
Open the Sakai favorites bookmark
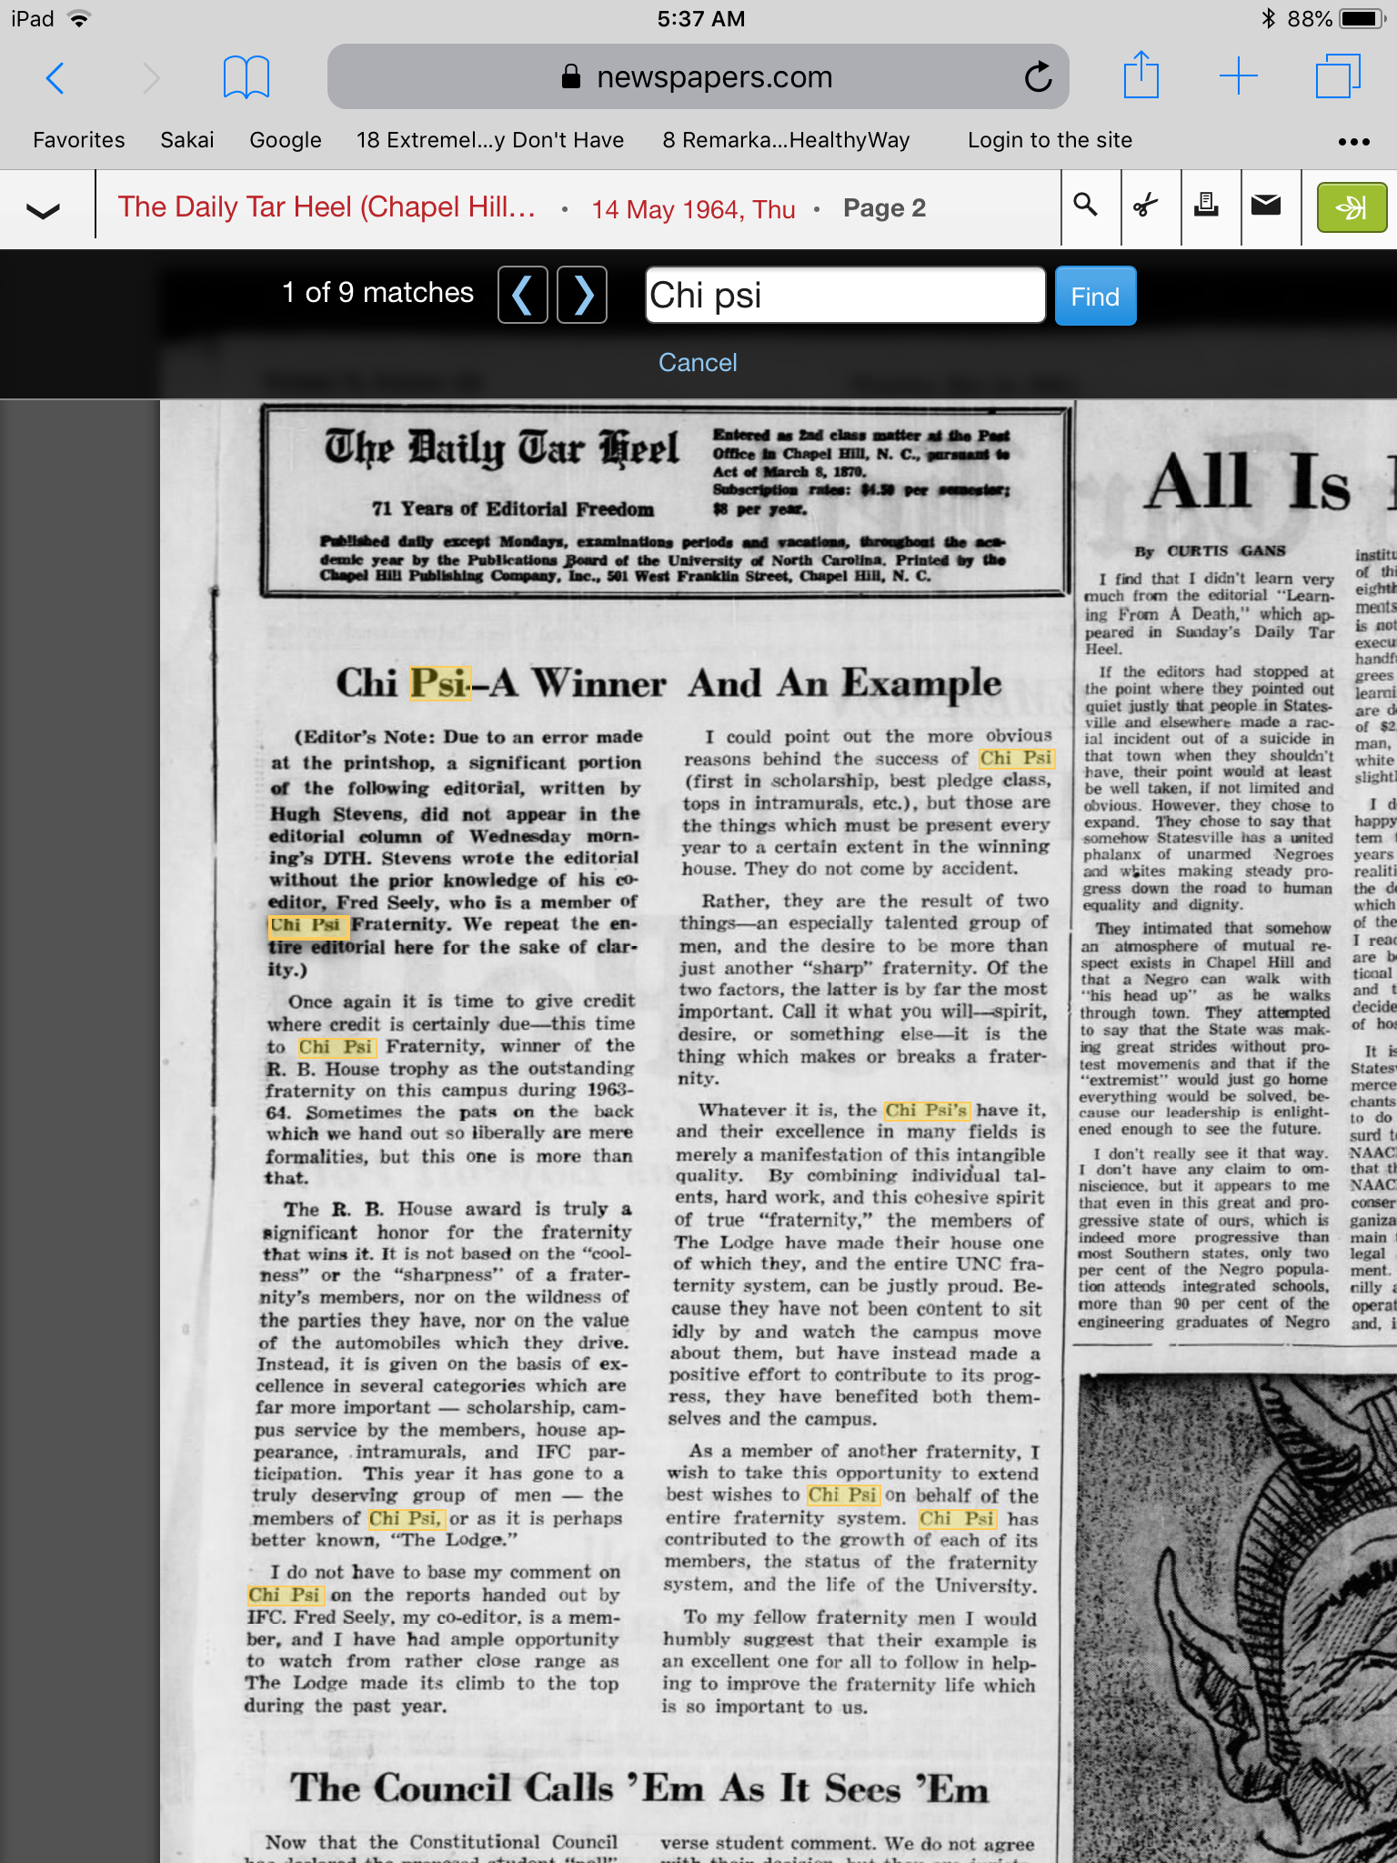pyautogui.click(x=186, y=140)
